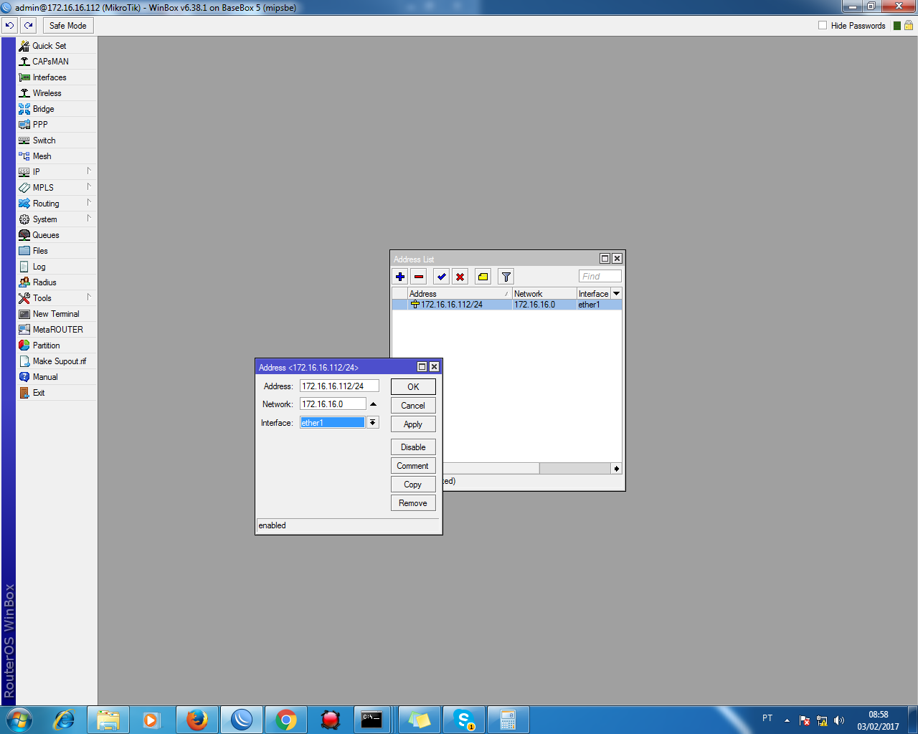Open the Interfaces list
Screen dimensions: 918x734
point(57,77)
